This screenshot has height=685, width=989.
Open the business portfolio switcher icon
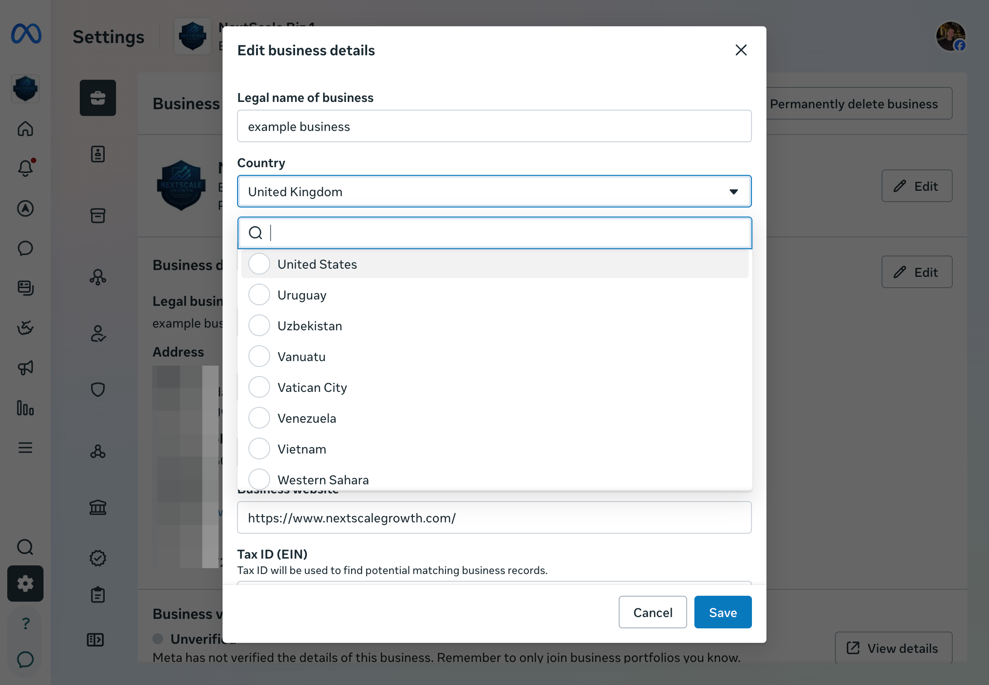click(25, 89)
